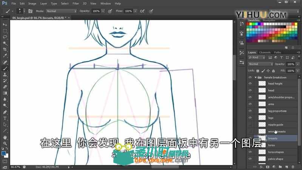Screen dimensions: 302x170
Task: Hide the leg proportions layer
Action: (x=250, y=111)
